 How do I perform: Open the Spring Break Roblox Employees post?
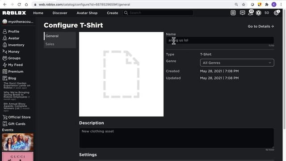click(x=17, y=96)
